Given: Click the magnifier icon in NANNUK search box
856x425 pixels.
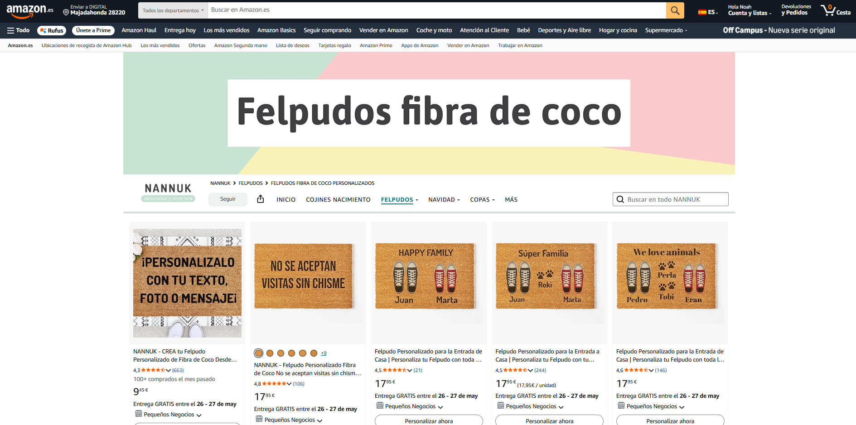Looking at the screenshot, I should (620, 199).
